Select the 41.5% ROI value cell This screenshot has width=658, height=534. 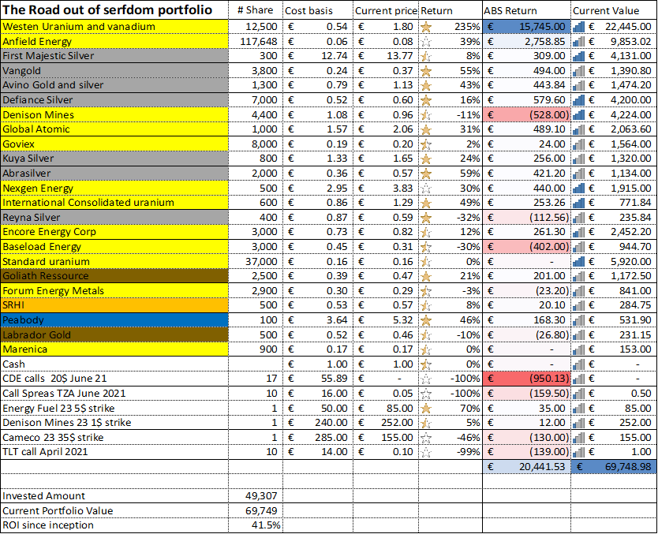256,525
